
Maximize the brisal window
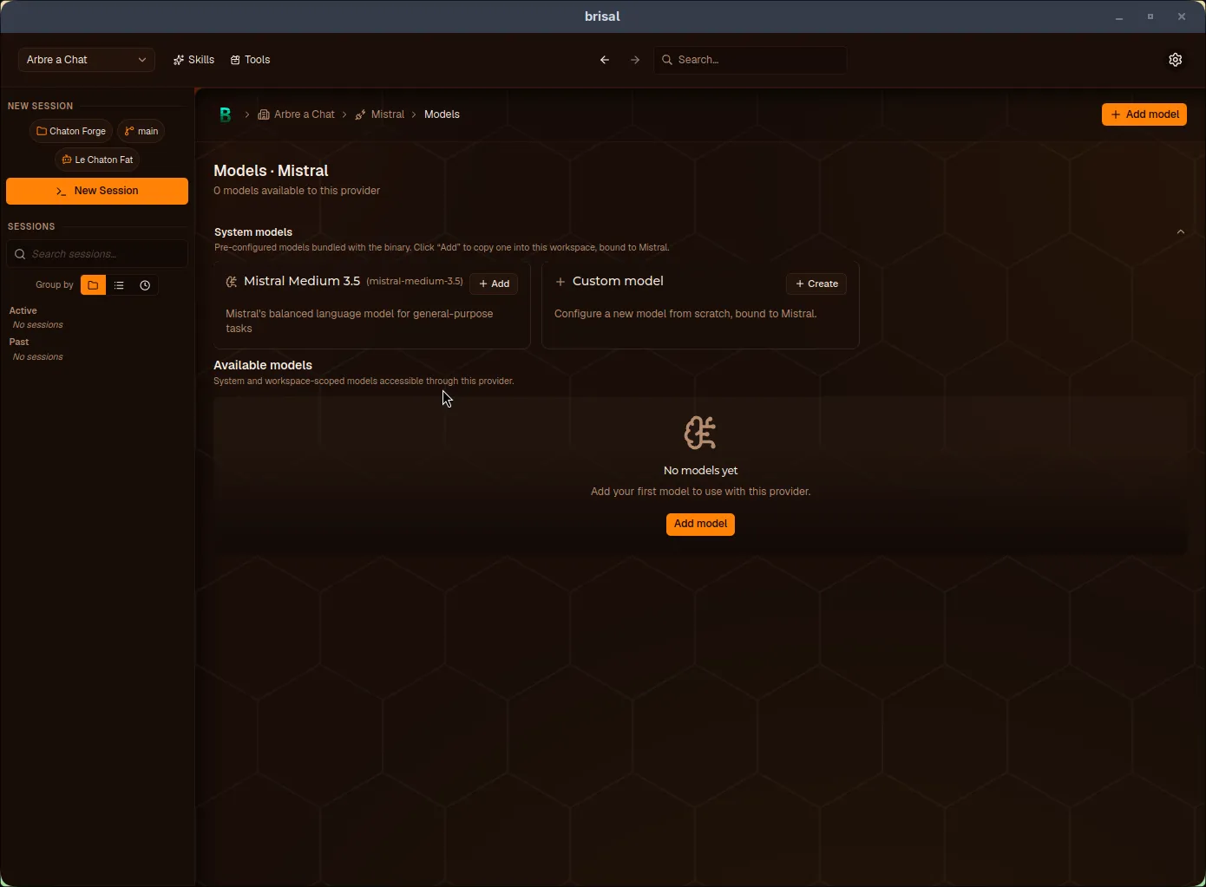pyautogui.click(x=1150, y=16)
